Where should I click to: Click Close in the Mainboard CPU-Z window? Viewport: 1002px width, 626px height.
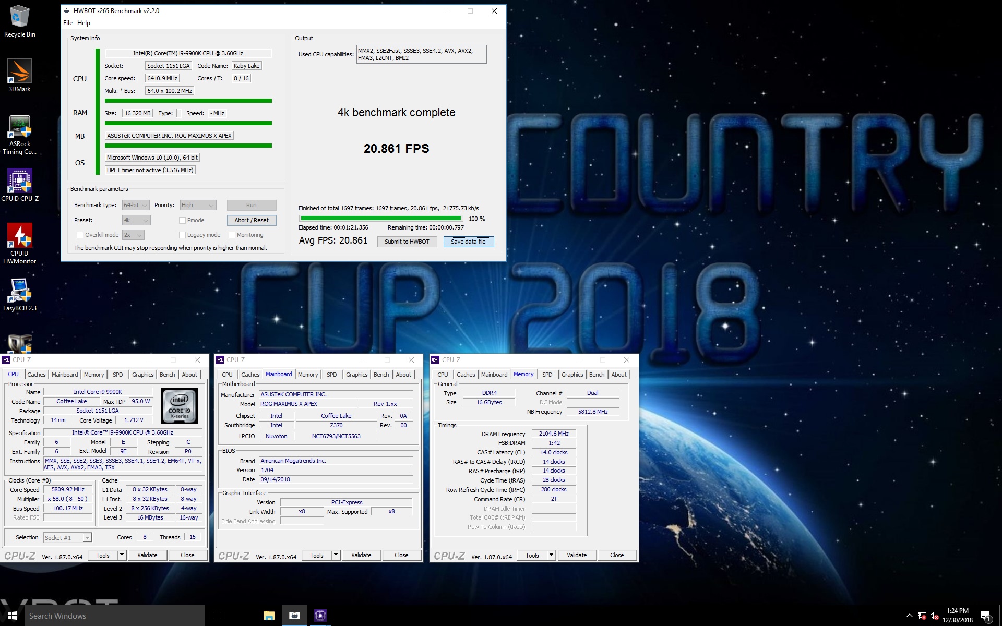click(x=401, y=555)
